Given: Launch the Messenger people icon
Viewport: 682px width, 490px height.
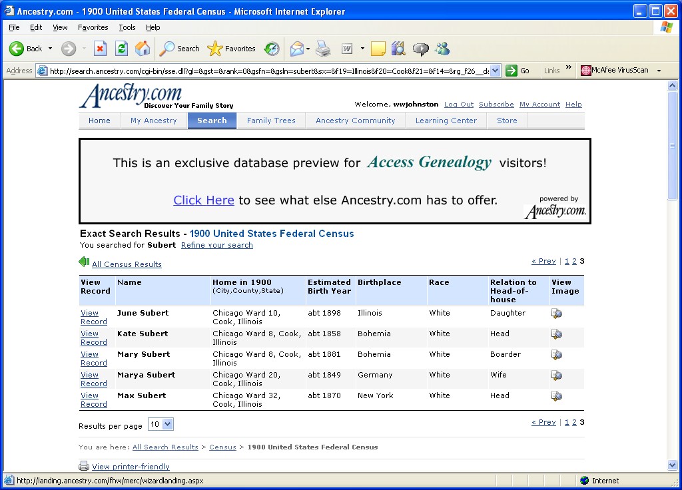Looking at the screenshot, I should coord(443,49).
